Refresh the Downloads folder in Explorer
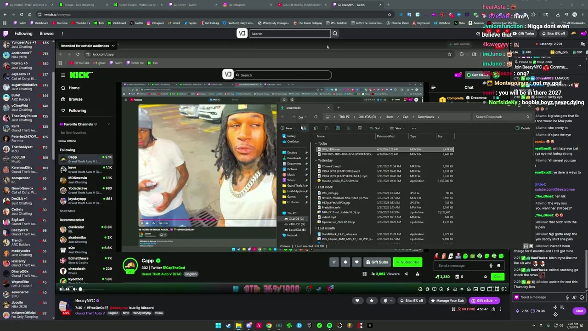Screen dimensions: 588x331 click(x=316, y=117)
